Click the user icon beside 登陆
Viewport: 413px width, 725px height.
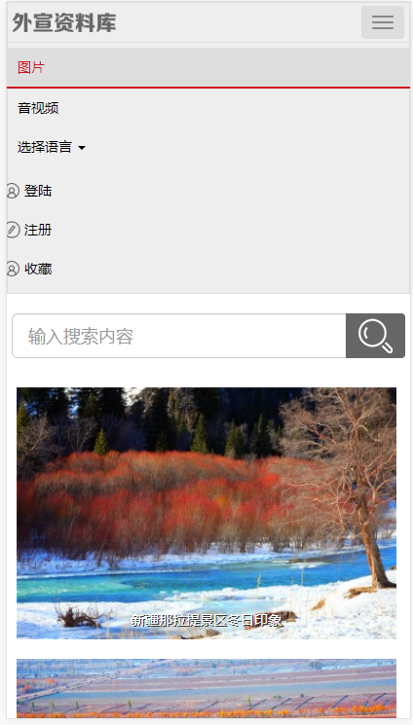[13, 191]
